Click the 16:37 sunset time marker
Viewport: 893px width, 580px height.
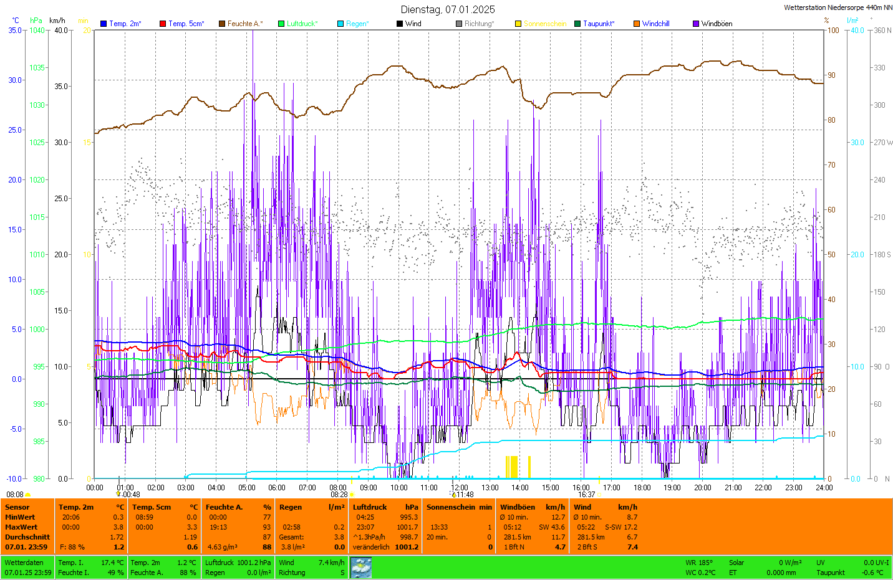(586, 495)
